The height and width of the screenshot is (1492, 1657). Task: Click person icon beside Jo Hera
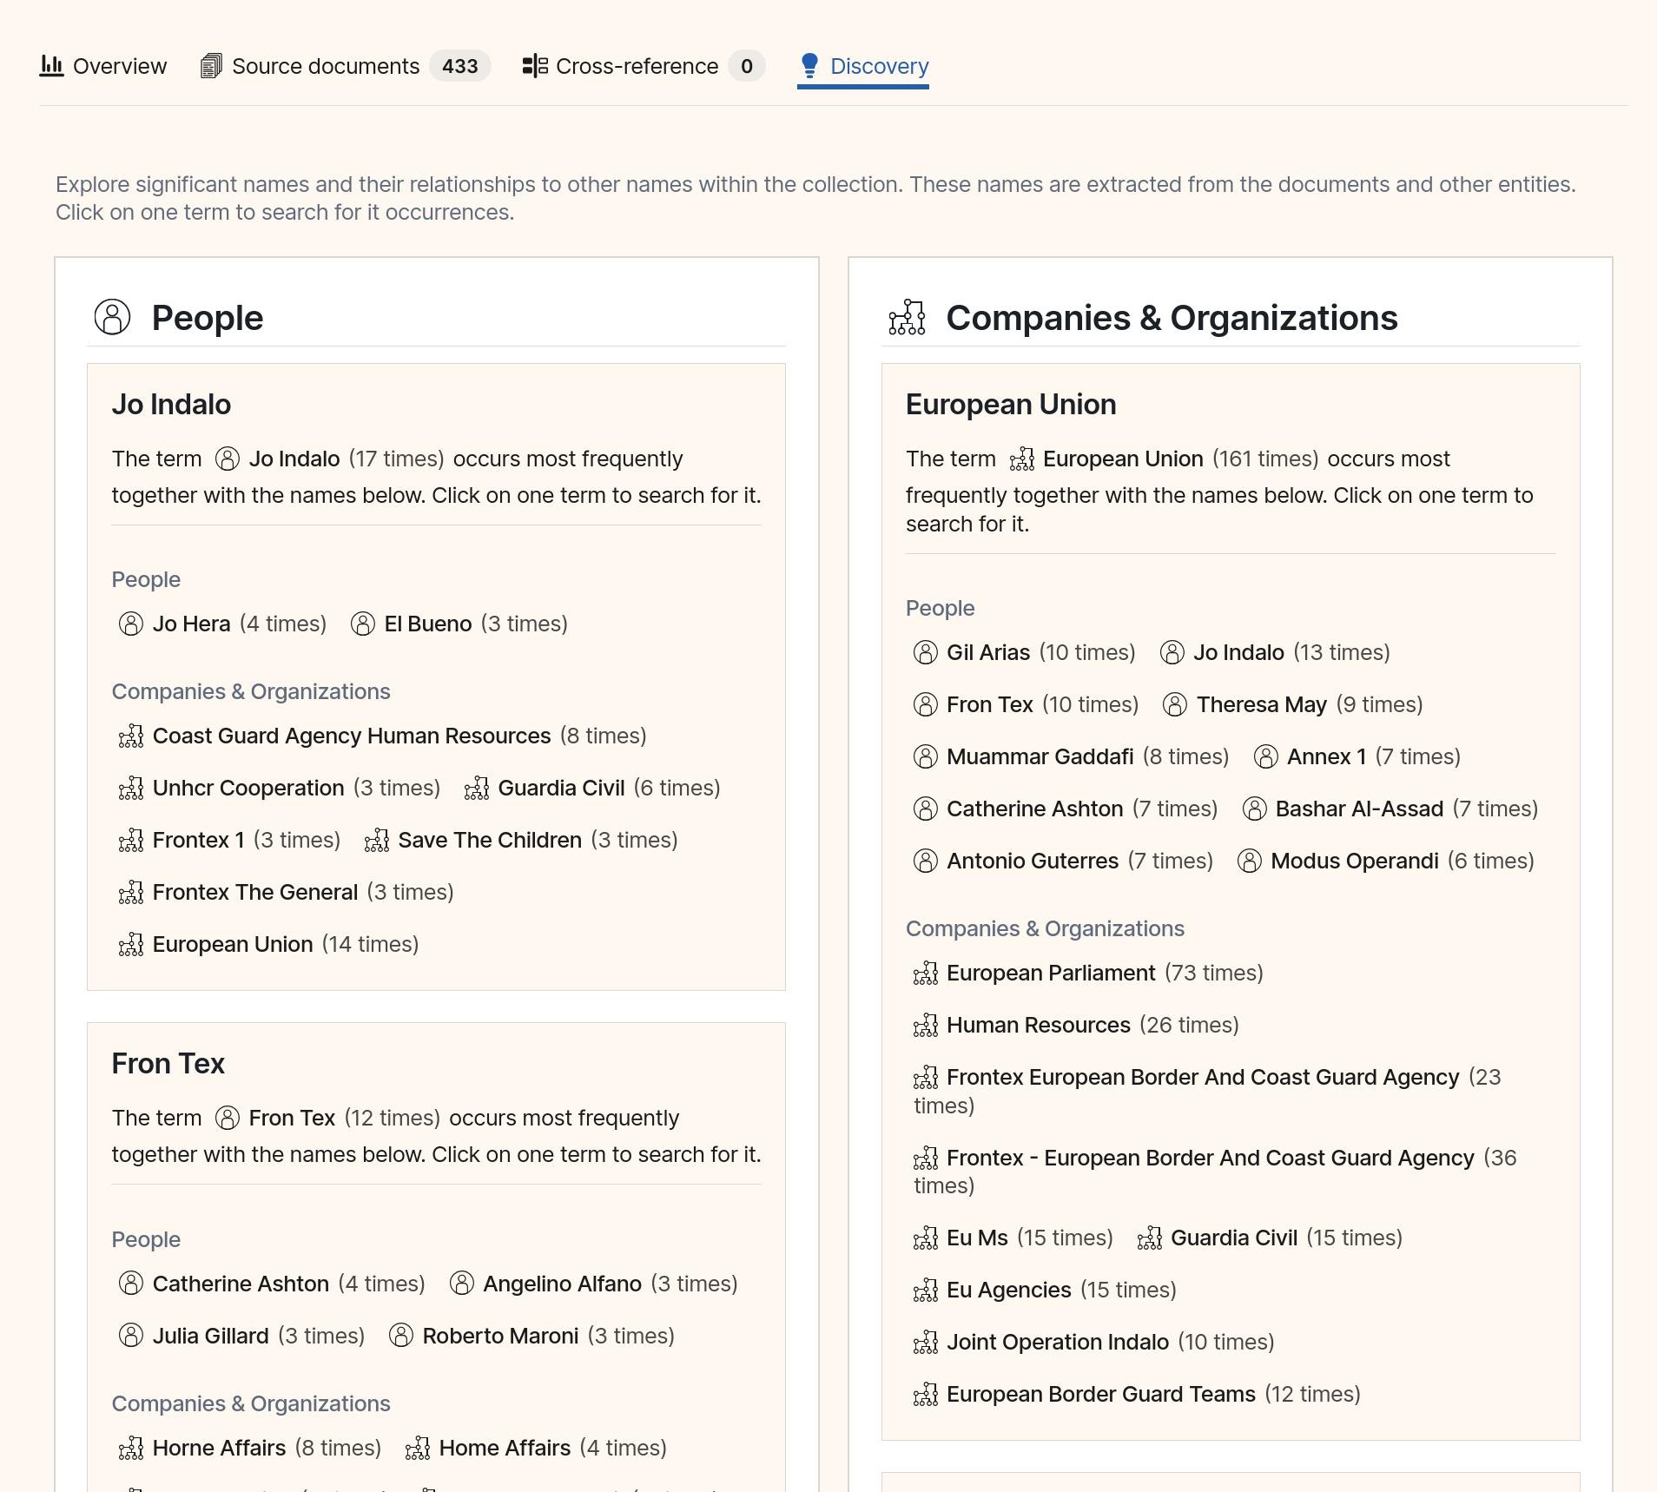[131, 624]
